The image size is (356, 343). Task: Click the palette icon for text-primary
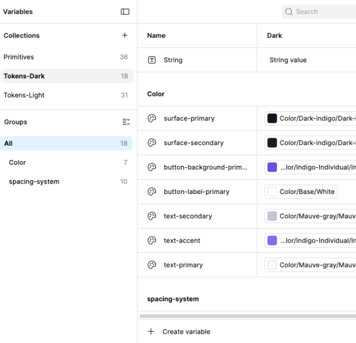(x=152, y=265)
